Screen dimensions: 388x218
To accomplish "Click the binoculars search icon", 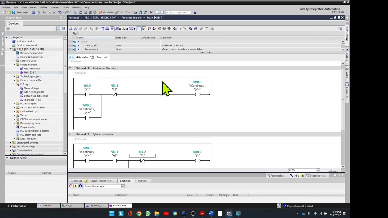I will point(195,12).
